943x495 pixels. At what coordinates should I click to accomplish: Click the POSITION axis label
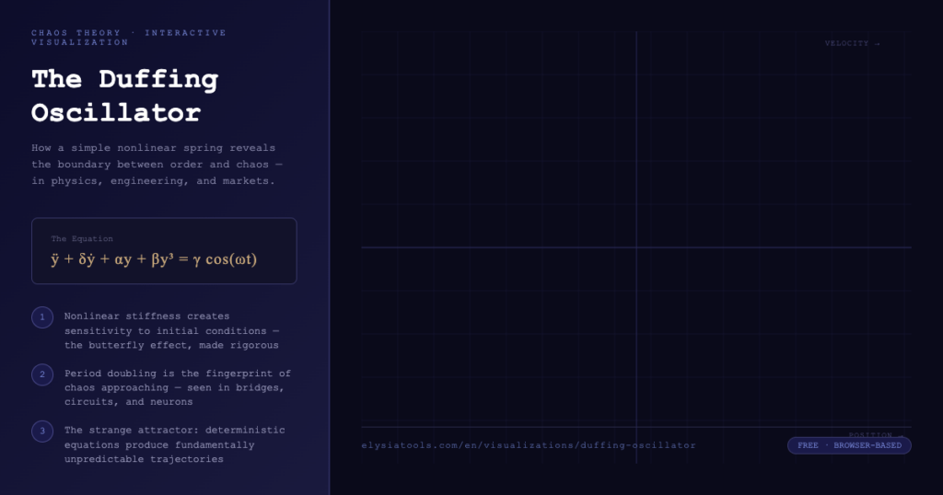pos(876,435)
